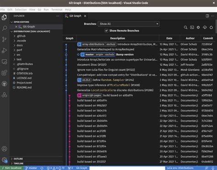Screen dimensions: 217x170
Task: Close the Git Graph tab
Action: point(85,16)
